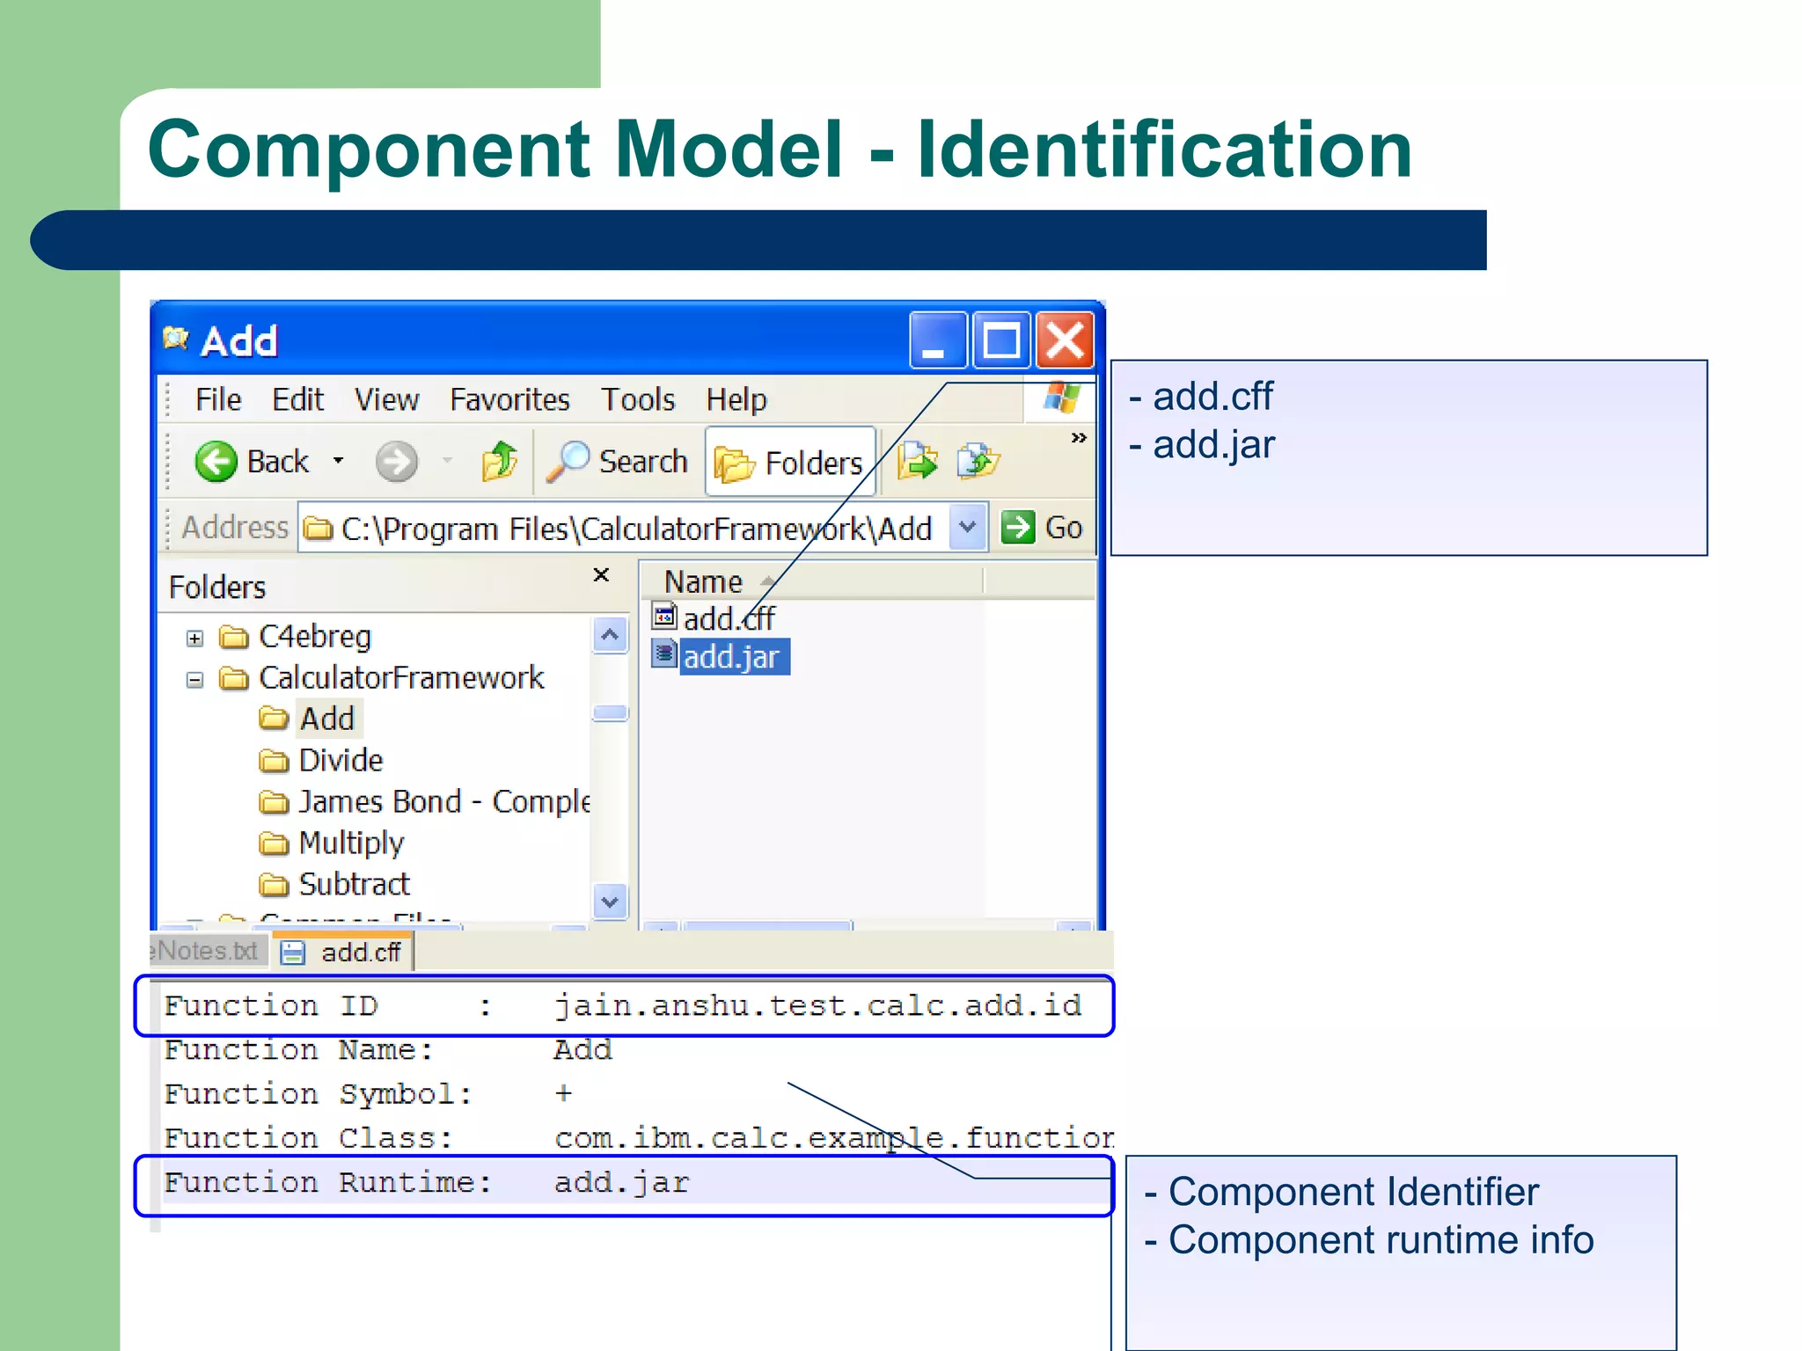Click the Go button

(1043, 528)
